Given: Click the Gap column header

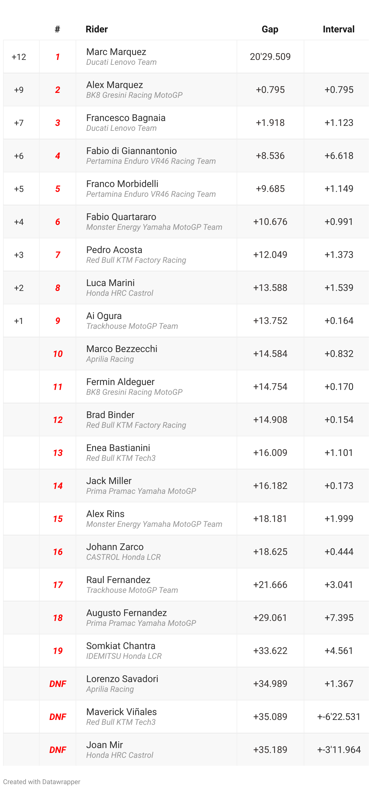Looking at the screenshot, I should coord(270,29).
